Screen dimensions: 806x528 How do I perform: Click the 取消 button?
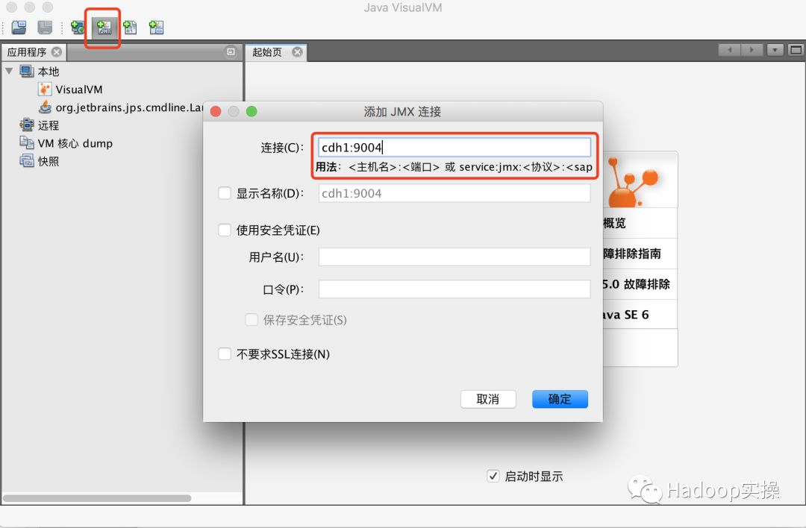click(x=488, y=399)
